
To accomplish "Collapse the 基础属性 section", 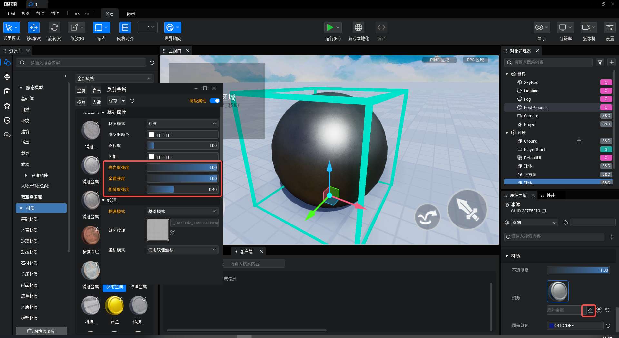I will pyautogui.click(x=103, y=113).
